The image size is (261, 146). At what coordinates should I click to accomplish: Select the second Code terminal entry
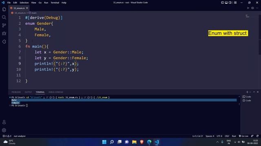(247, 101)
